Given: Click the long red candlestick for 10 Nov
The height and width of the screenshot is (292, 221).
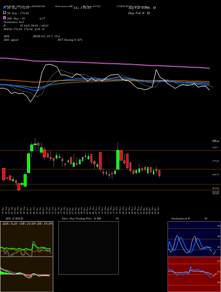Looking at the screenshot, I should pos(100,161).
